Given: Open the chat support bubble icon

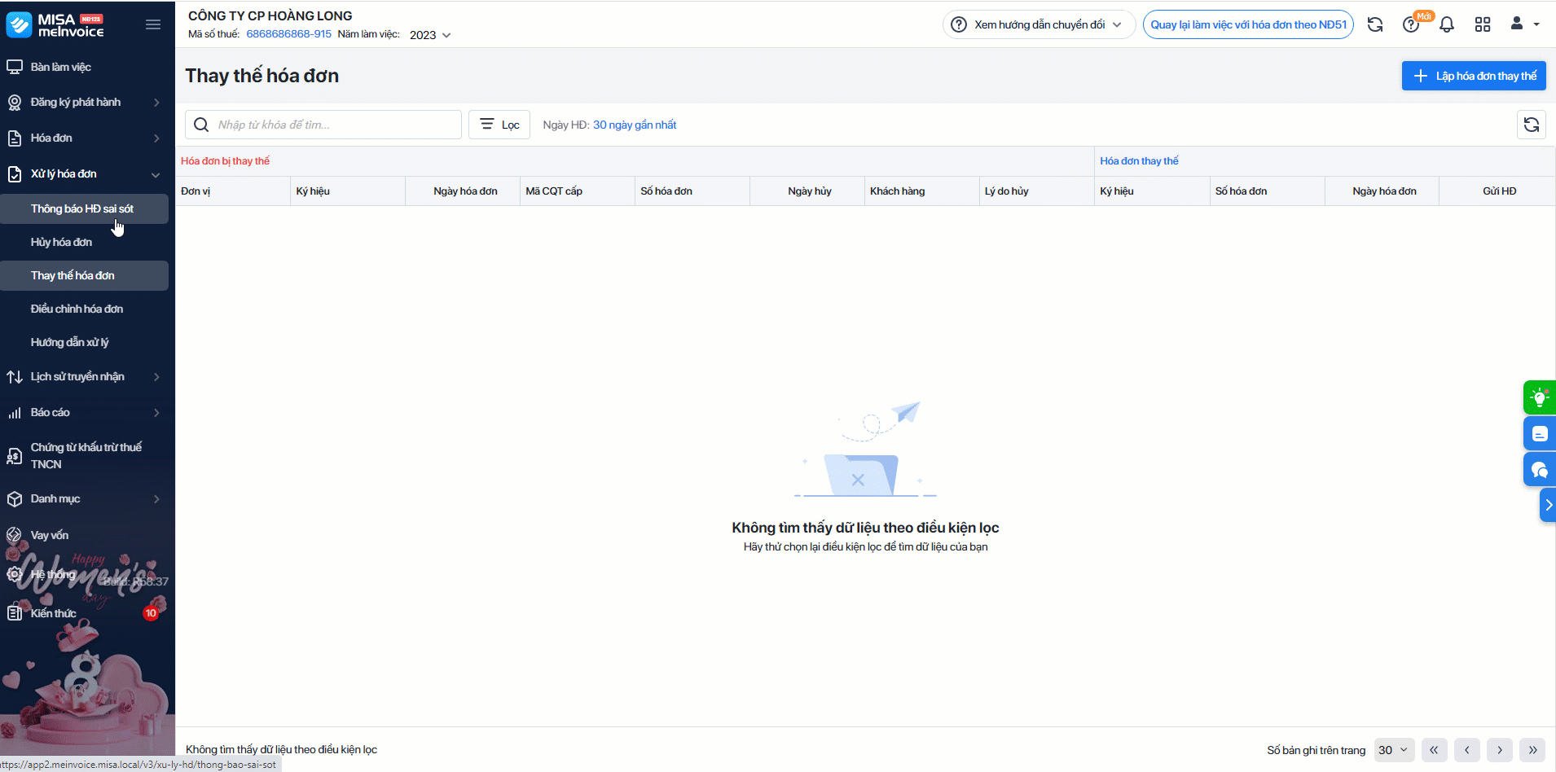Looking at the screenshot, I should tap(1540, 470).
